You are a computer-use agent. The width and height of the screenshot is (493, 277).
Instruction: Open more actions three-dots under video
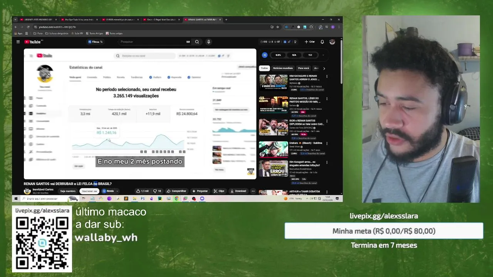coord(253,191)
